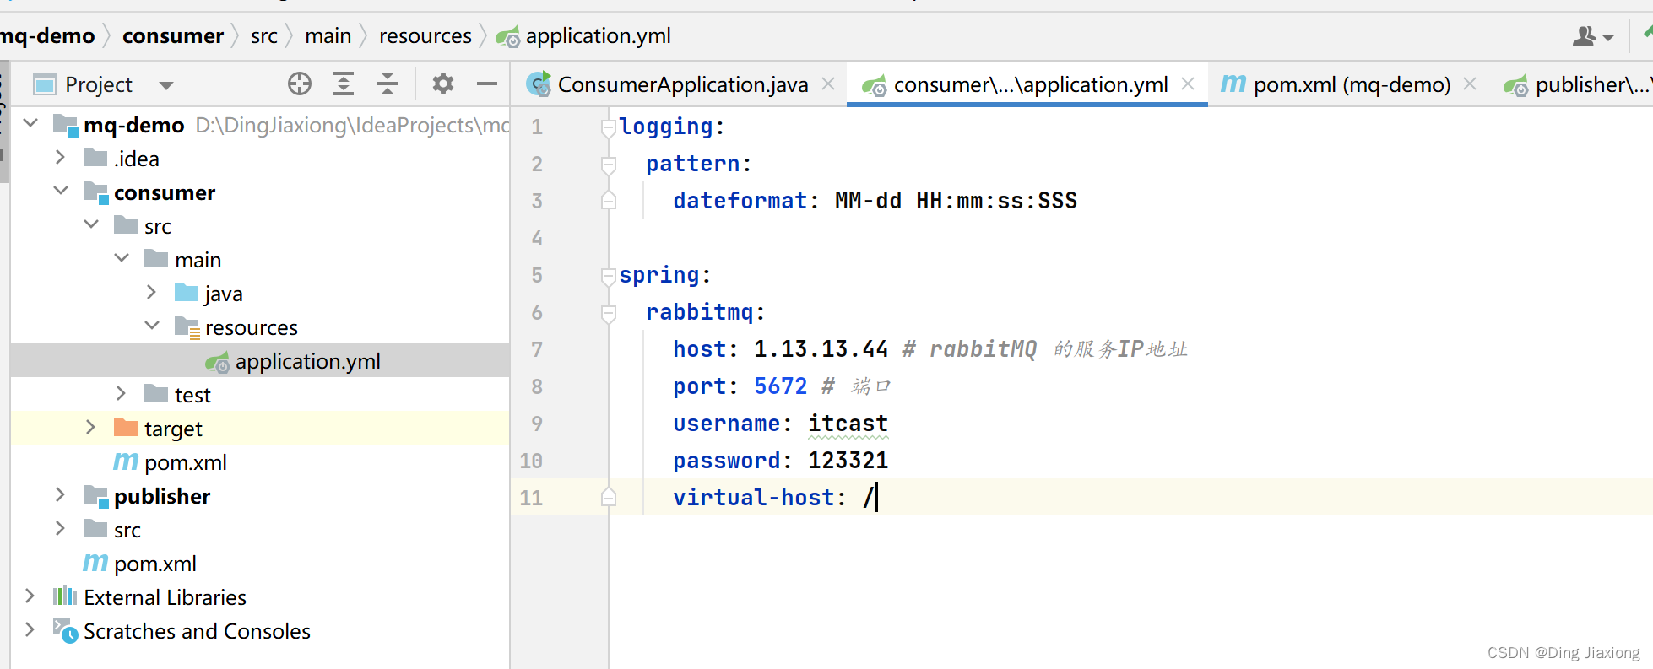
Task: Click the Expand All icon in Project toolbar
Action: click(344, 84)
